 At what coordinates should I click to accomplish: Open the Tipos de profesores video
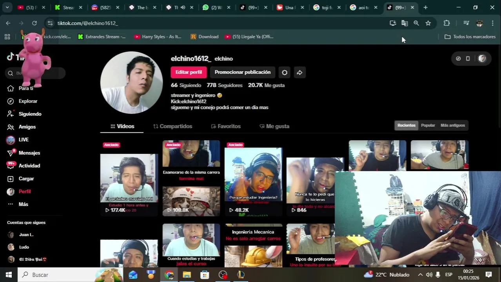tap(310, 246)
